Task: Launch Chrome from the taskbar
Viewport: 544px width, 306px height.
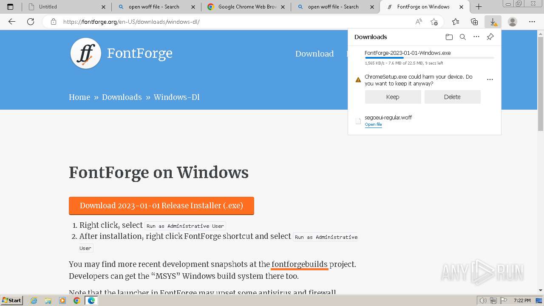Action: click(x=76, y=300)
